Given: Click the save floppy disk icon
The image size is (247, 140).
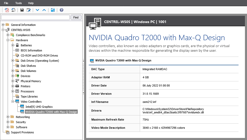Looking at the screenshot, I should coord(22,10).
